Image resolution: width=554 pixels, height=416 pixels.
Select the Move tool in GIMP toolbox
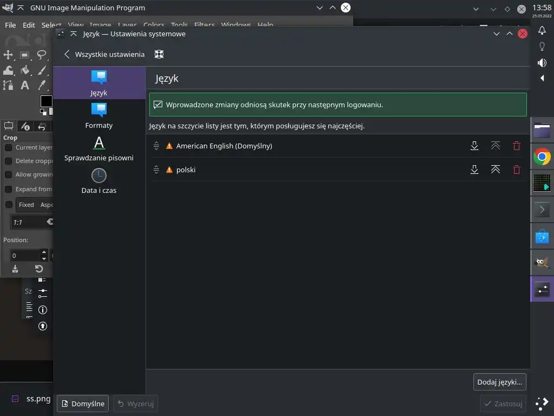(8, 55)
